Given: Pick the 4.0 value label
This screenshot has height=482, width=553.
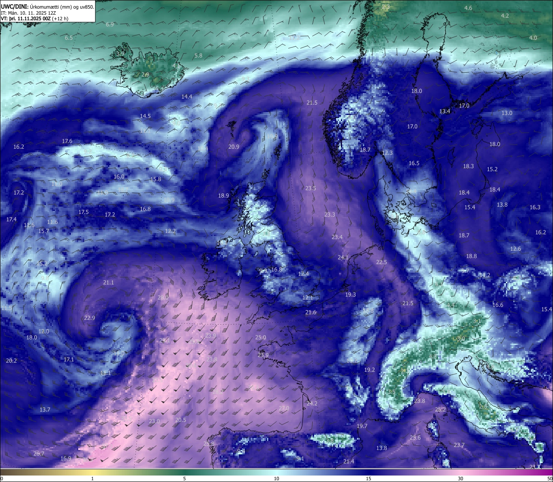Looking at the screenshot, I should pyautogui.click(x=533, y=38).
